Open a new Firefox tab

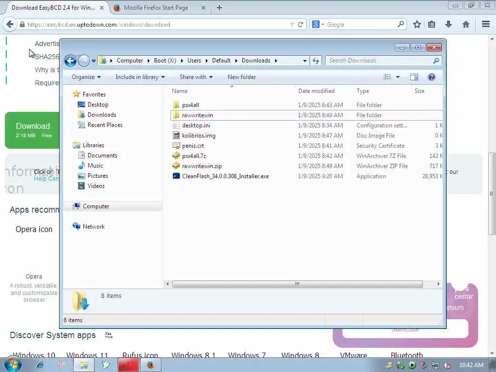tap(219, 8)
